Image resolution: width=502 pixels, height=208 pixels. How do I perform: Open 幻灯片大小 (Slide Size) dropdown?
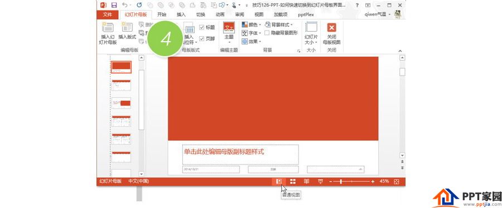click(311, 33)
